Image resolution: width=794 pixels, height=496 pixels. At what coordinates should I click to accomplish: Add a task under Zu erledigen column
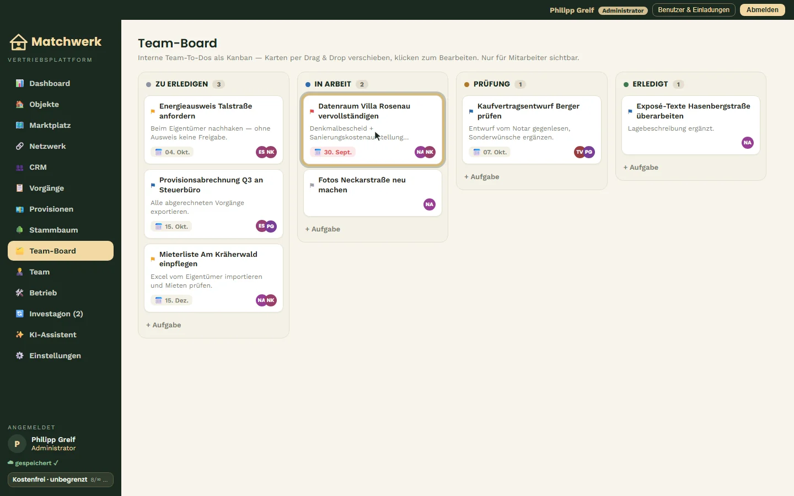point(164,325)
